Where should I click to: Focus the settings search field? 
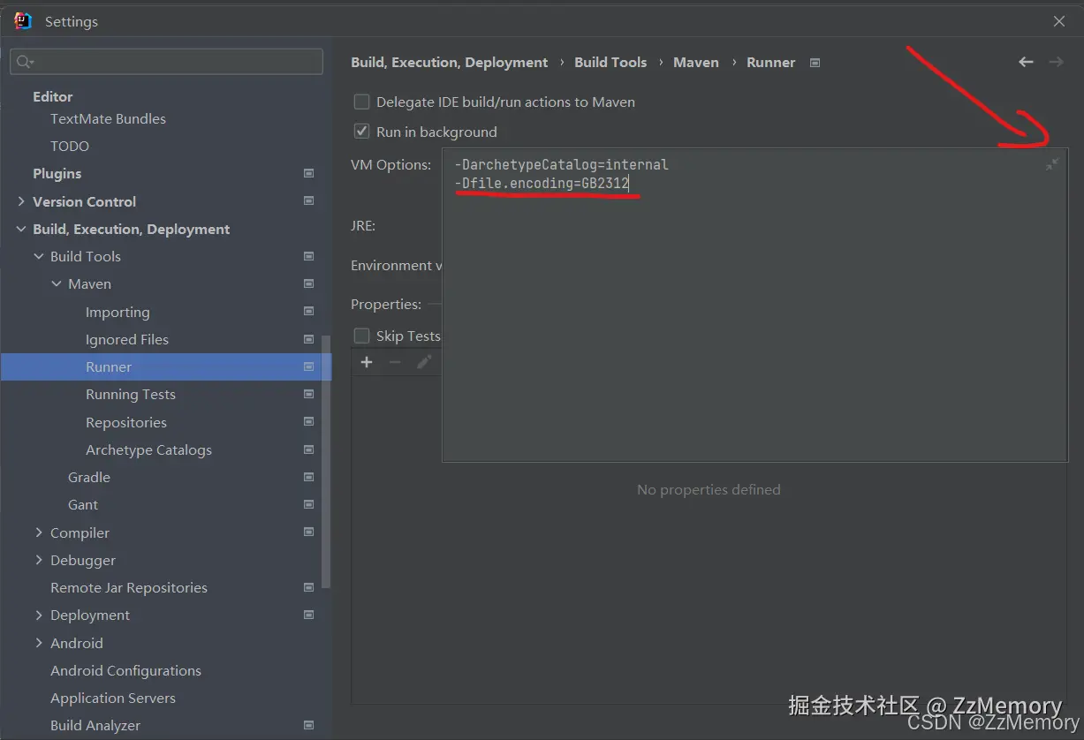(x=166, y=62)
